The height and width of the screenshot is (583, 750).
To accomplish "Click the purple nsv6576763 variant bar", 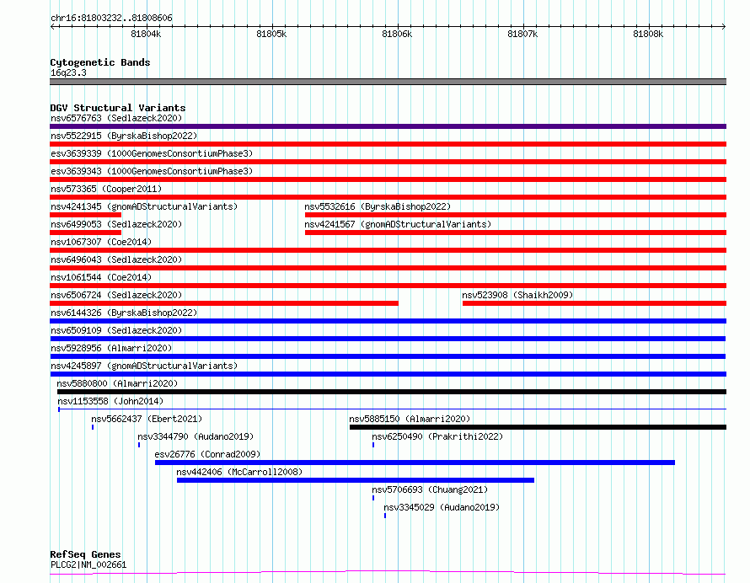I will (x=388, y=126).
